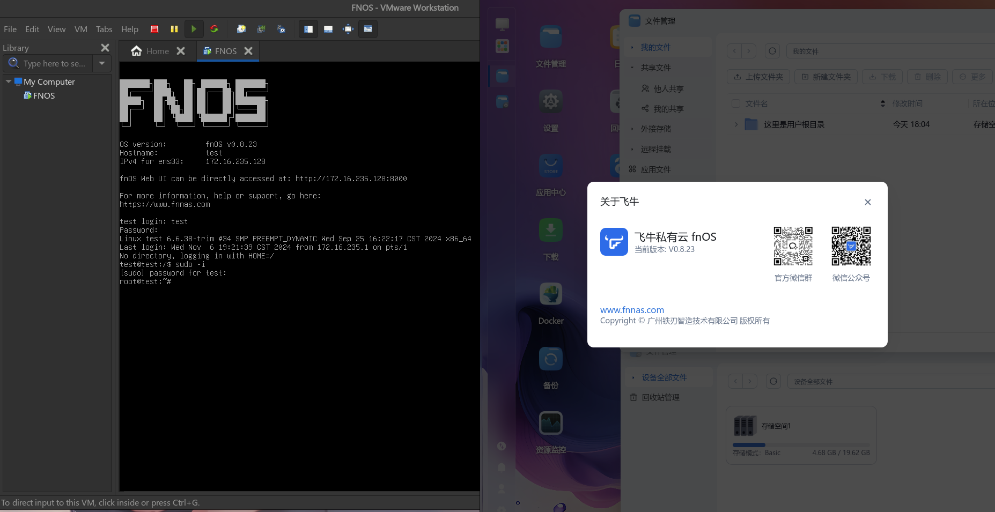995x512 pixels.
Task: Click the fnOS logo in the about dialog
Action: pyautogui.click(x=614, y=242)
